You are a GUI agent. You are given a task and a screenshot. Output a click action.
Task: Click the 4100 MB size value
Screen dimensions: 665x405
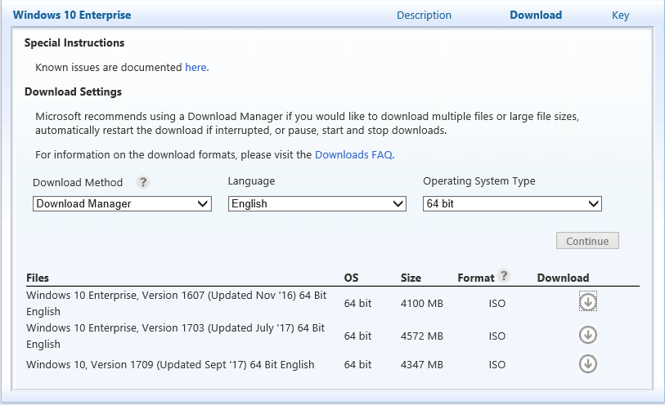coord(422,304)
